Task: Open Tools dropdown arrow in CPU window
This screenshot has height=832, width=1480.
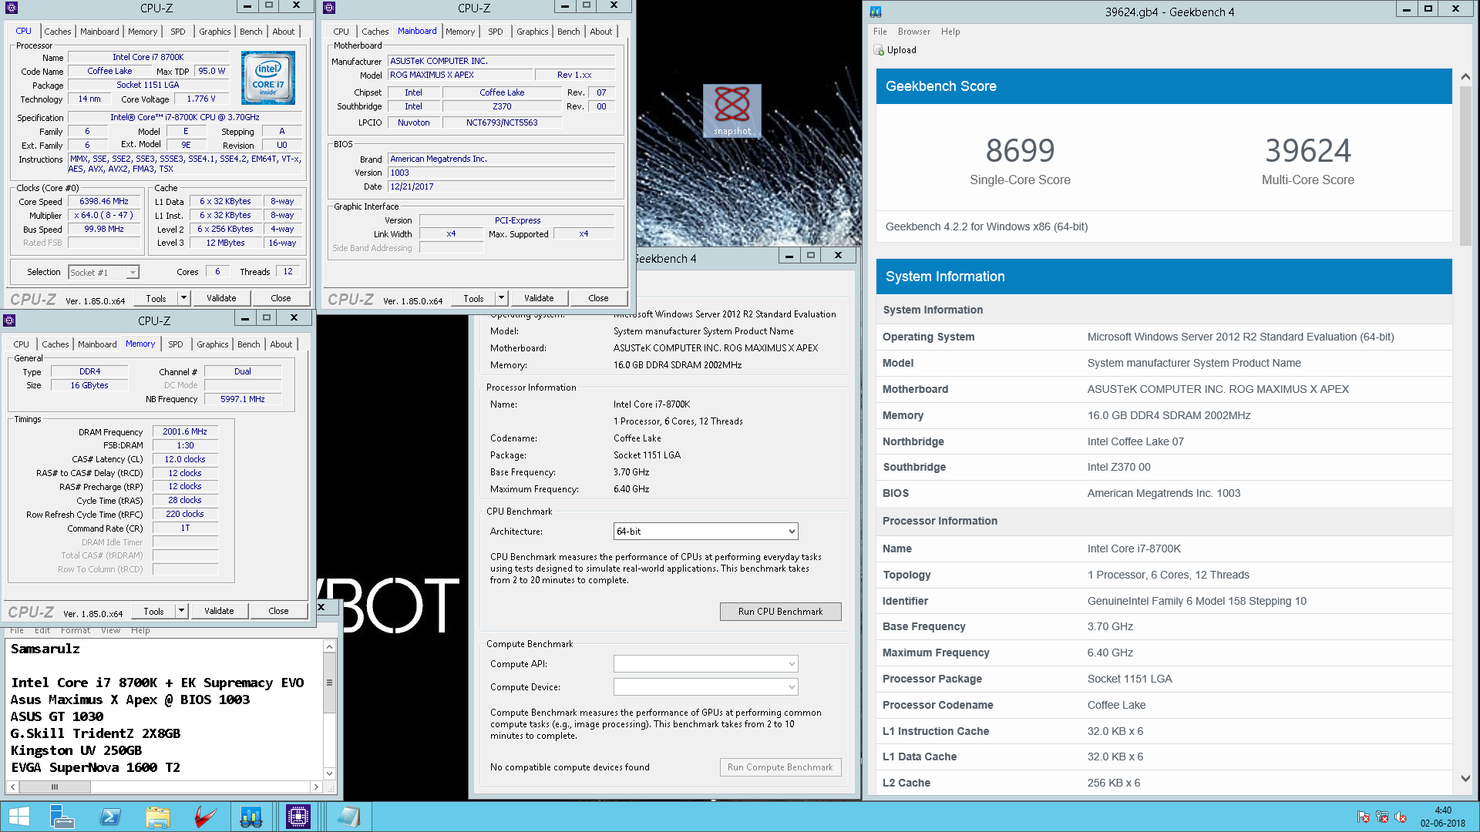Action: tap(183, 298)
